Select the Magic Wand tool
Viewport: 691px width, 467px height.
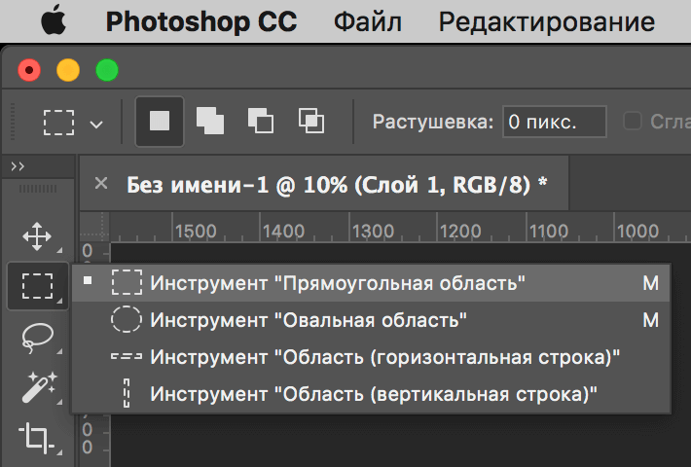coord(39,387)
